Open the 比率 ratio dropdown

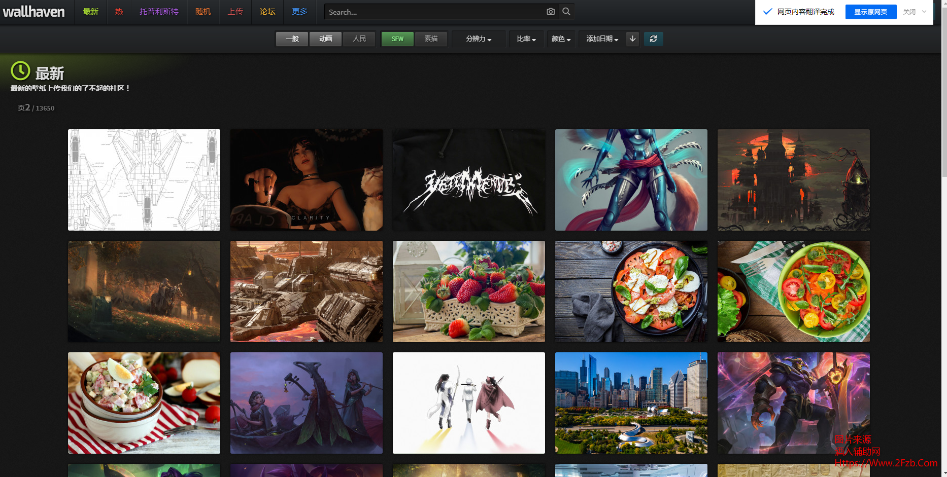(526, 39)
